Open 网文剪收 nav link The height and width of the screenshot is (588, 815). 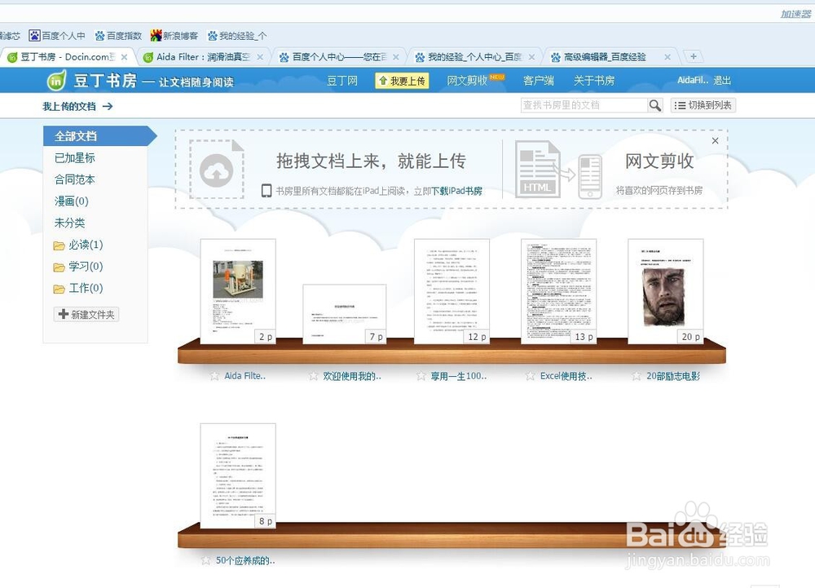(467, 81)
